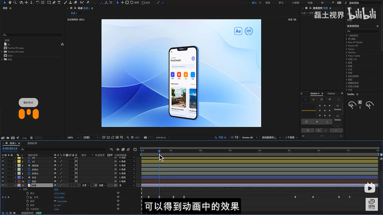Open the 活动摄像机 view dropdown
383x215 pixels.
272,137
